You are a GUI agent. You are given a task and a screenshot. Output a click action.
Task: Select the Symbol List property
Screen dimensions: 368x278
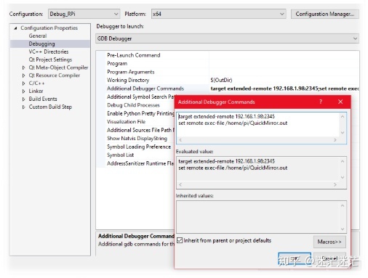(120, 155)
